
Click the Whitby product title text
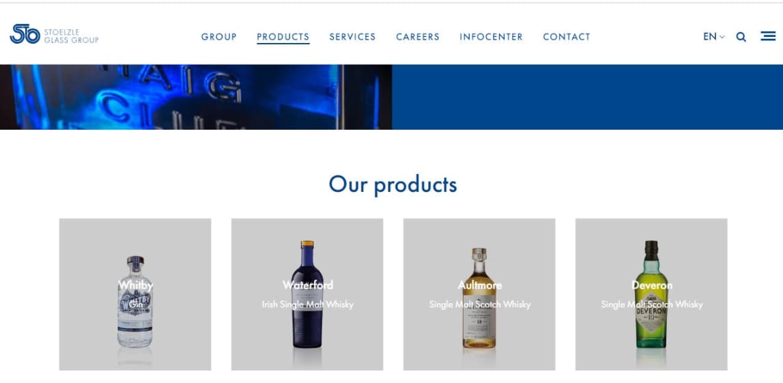tap(135, 285)
